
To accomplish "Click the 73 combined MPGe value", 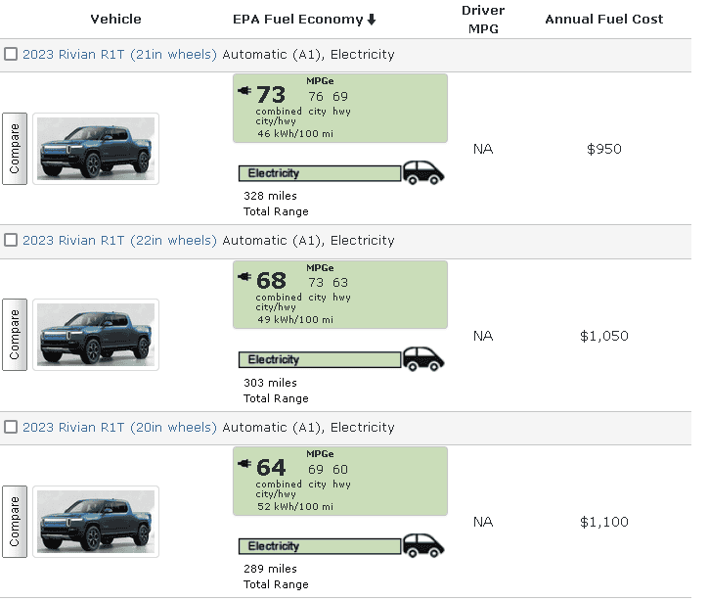I will coord(271,95).
